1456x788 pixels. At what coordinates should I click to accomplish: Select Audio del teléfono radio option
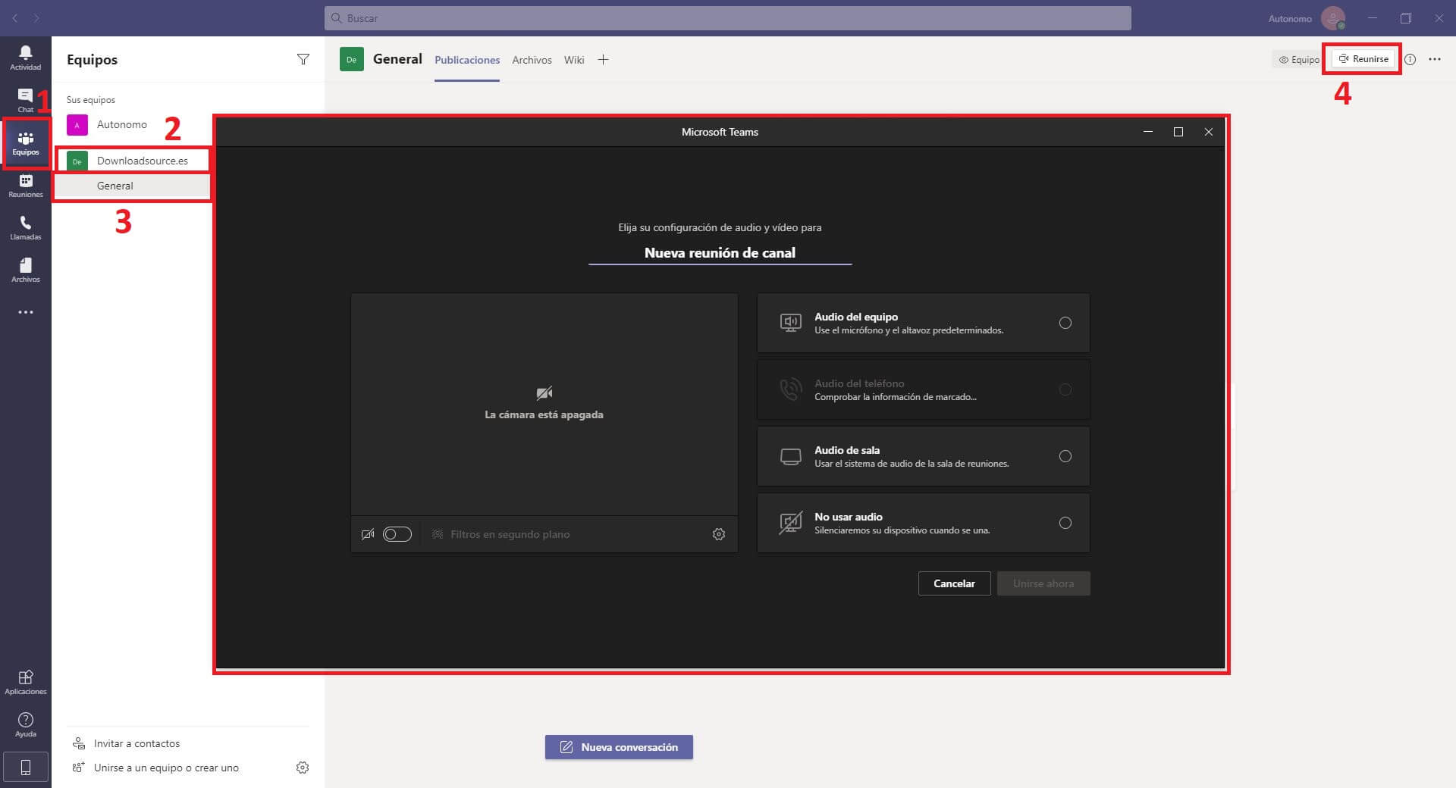(1065, 389)
